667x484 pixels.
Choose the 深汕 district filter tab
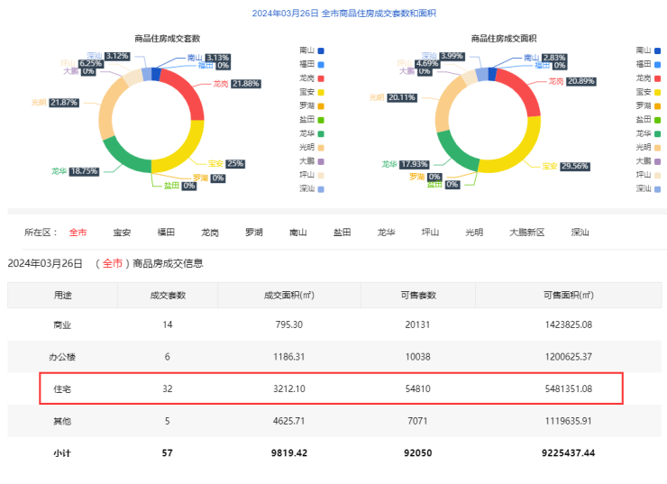pyautogui.click(x=580, y=233)
